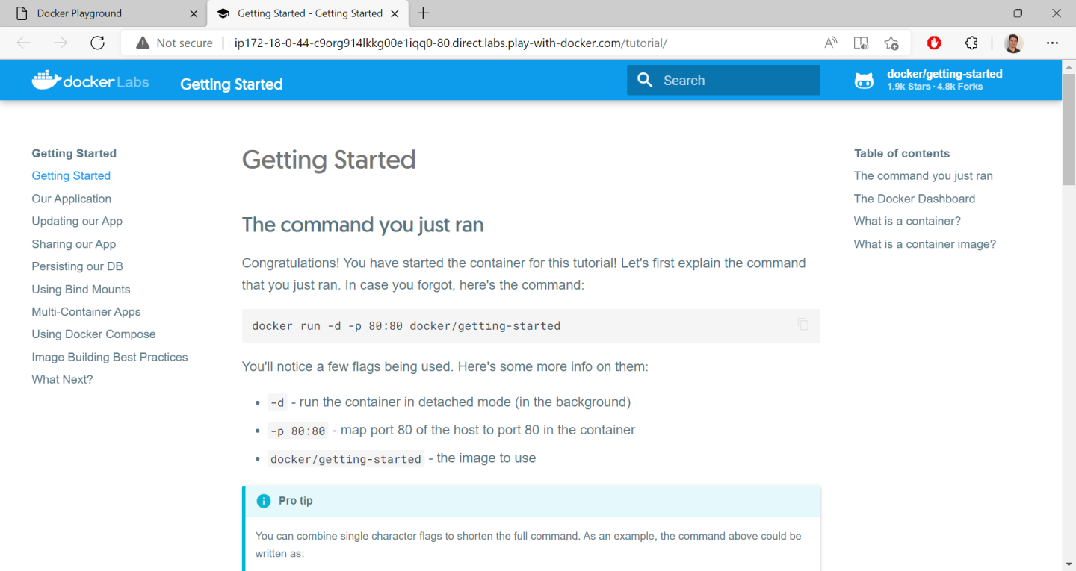Click the scrollbar down arrow
Screen dimensions: 1076x571
pyautogui.click(x=1069, y=564)
